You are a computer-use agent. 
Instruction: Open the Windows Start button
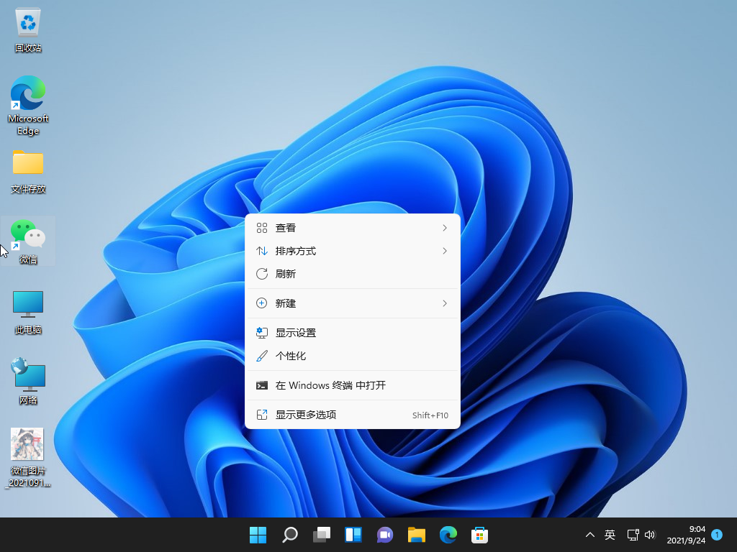click(258, 535)
